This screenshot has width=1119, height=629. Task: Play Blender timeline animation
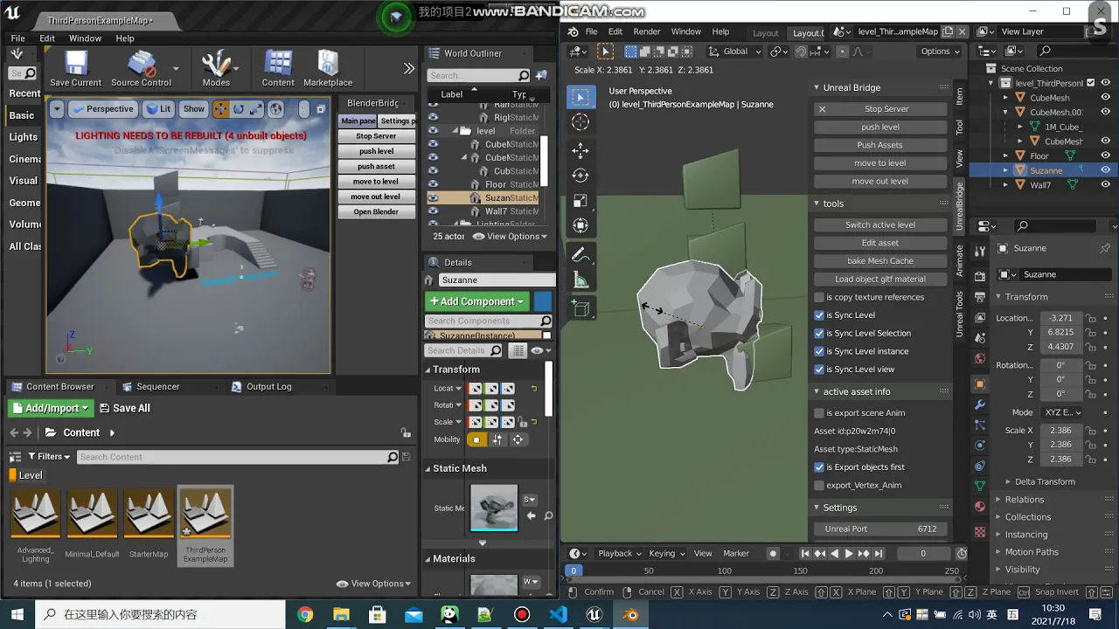[848, 553]
